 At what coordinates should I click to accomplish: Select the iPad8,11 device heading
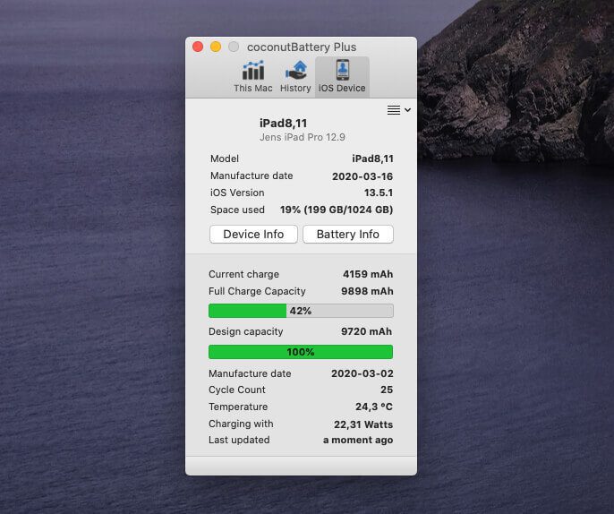tap(283, 124)
